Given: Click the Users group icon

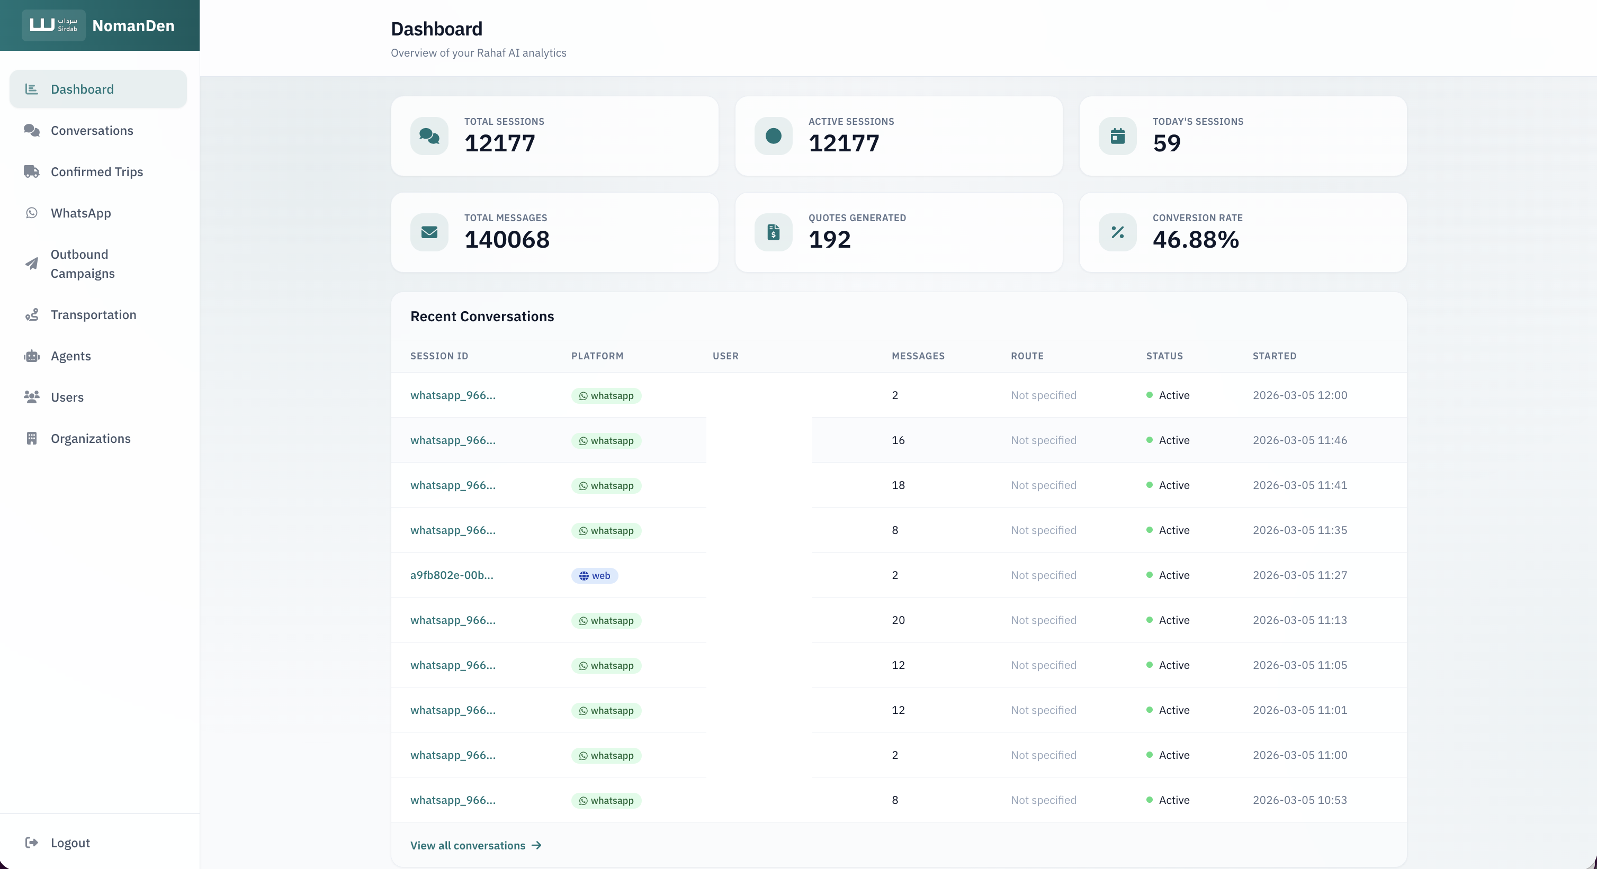Looking at the screenshot, I should [32, 397].
